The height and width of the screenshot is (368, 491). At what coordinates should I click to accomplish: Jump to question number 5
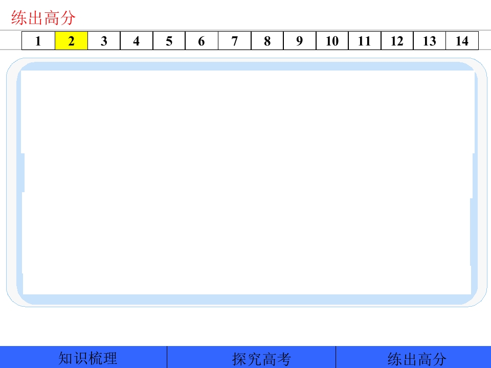click(x=169, y=41)
